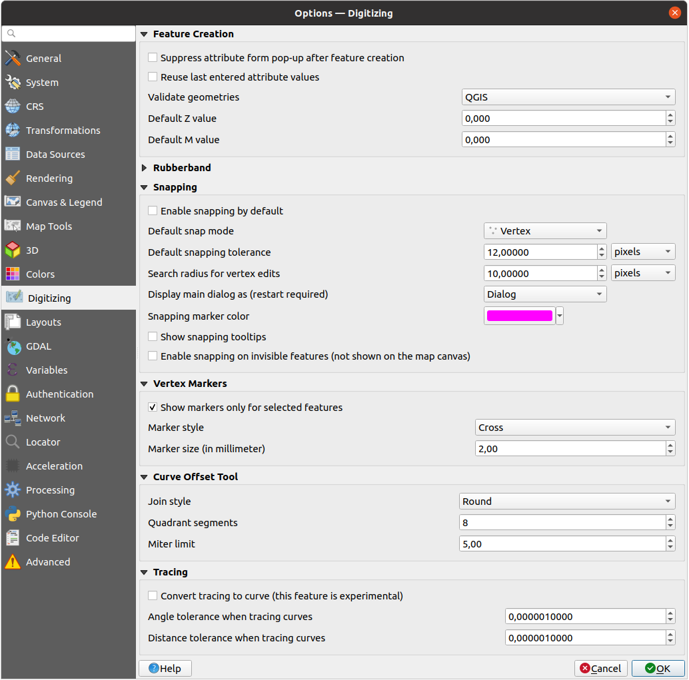Check suppress attribute form pop-up option
Screen dimensions: 689x680
152,58
